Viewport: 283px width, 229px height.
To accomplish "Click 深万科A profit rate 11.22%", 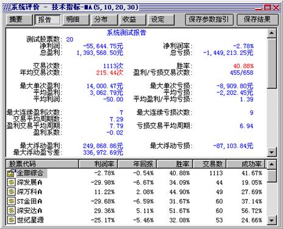I will pyautogui.click(x=104, y=192).
